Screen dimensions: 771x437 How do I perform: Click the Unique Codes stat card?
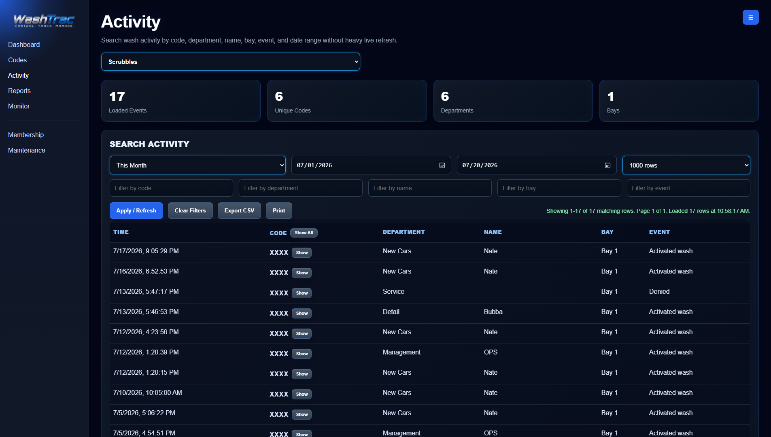[x=347, y=101]
